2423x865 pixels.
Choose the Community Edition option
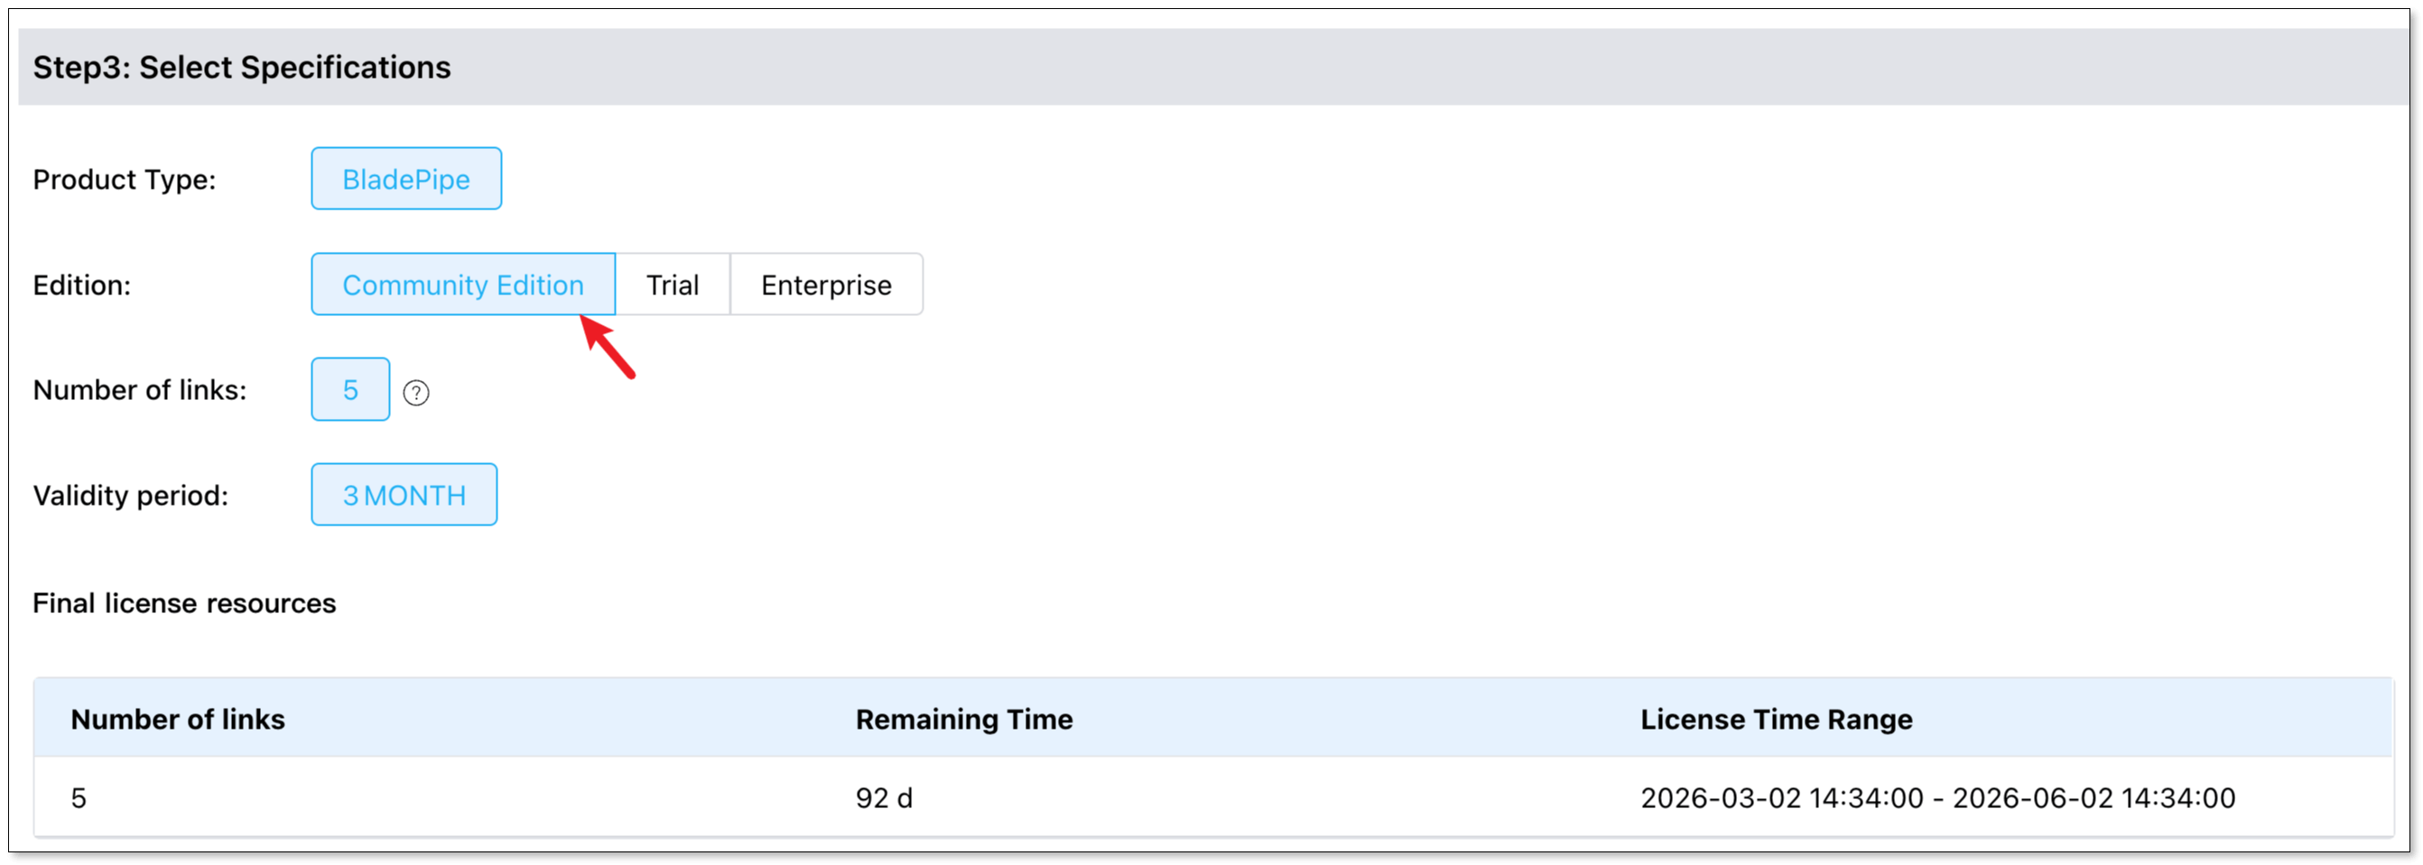pyautogui.click(x=462, y=284)
